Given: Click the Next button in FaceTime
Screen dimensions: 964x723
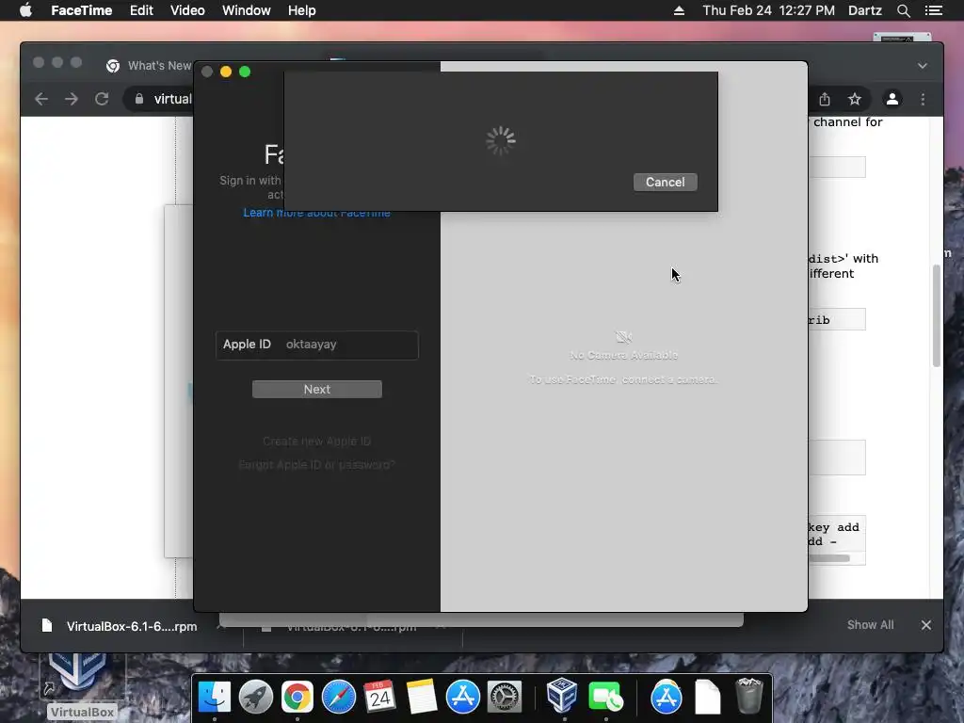Looking at the screenshot, I should pos(317,389).
